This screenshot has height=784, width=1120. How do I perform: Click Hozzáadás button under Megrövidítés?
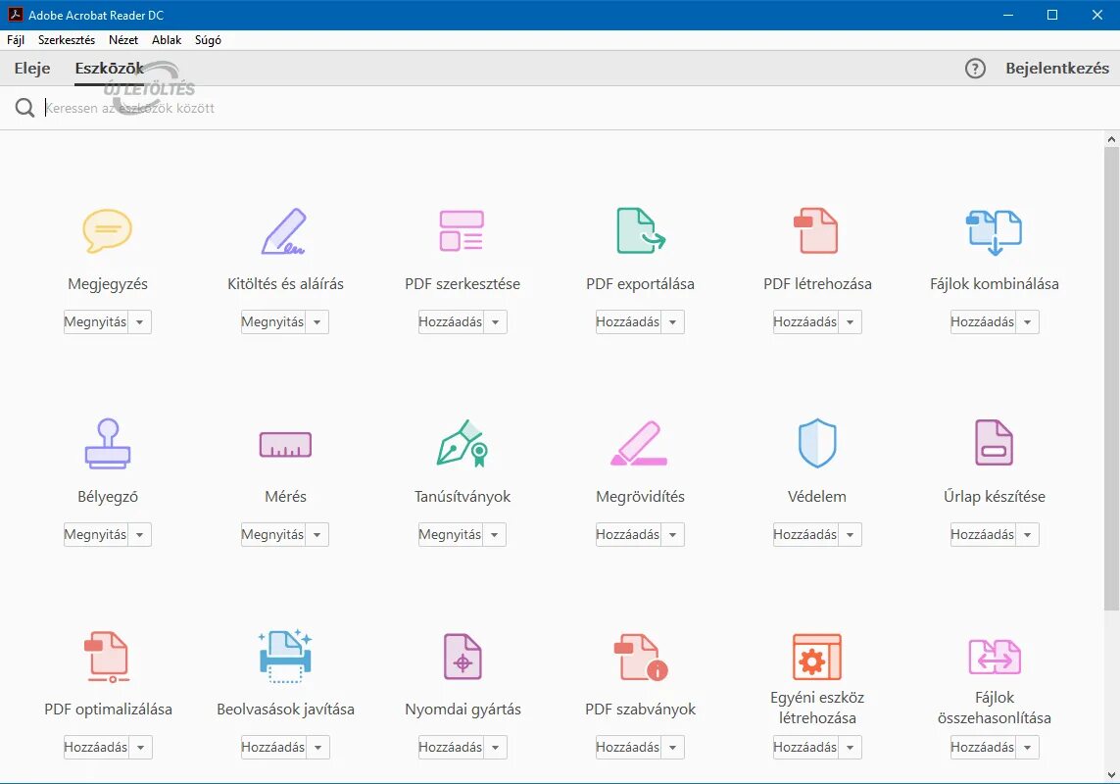628,534
